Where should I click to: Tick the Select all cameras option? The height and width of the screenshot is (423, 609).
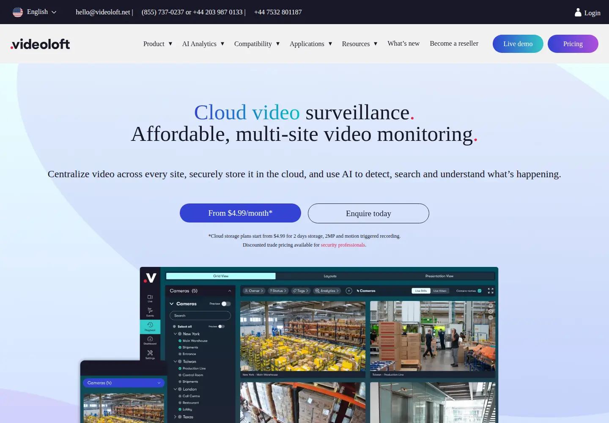click(175, 327)
